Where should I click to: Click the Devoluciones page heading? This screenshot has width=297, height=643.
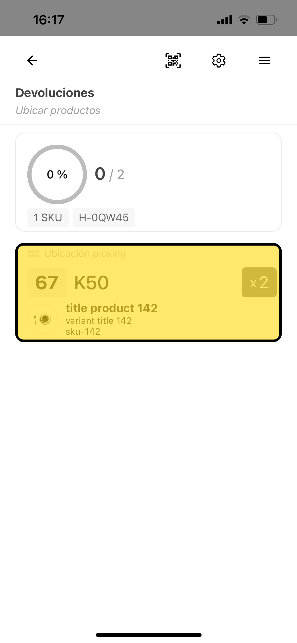[x=55, y=93]
